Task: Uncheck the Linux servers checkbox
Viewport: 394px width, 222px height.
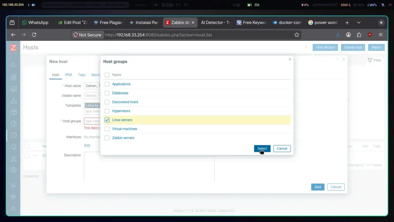Action: [107, 120]
